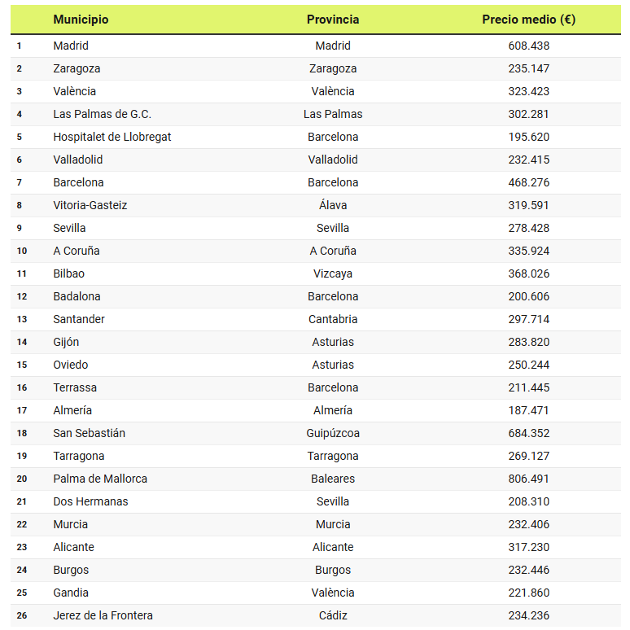
Task: Click the Cantabria province cell
Action: pyautogui.click(x=333, y=319)
